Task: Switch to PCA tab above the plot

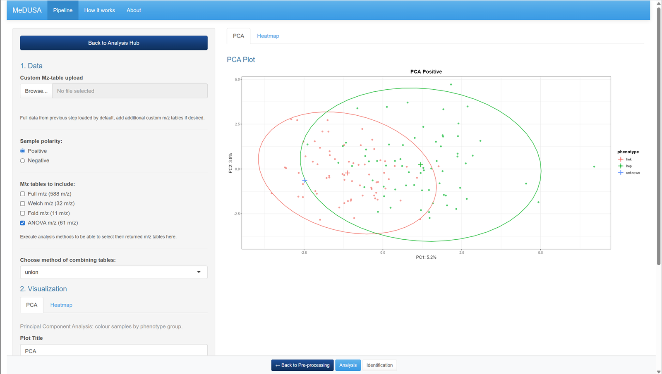Action: point(239,36)
